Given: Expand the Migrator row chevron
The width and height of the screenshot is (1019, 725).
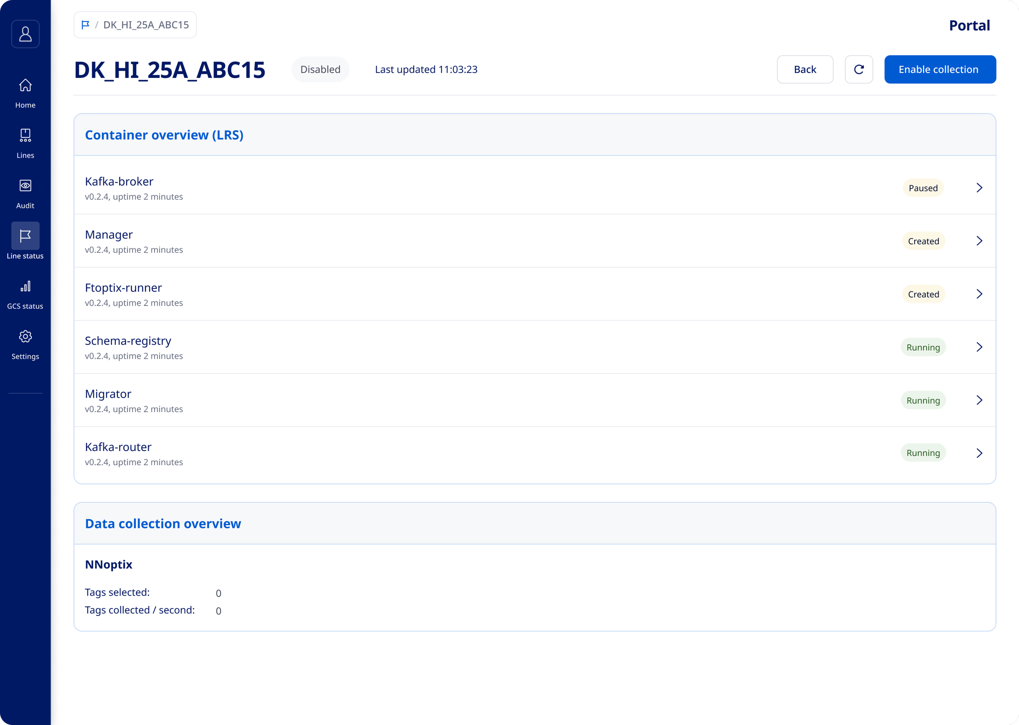Looking at the screenshot, I should (x=979, y=400).
